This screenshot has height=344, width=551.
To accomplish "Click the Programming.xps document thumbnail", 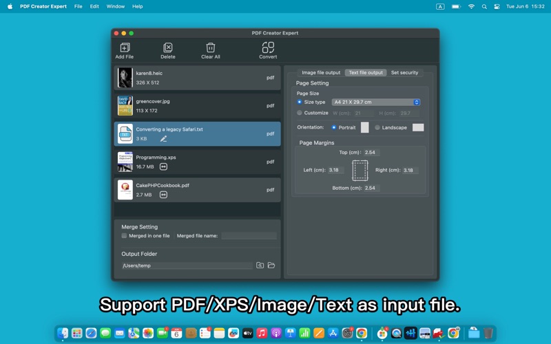I will (x=125, y=162).
